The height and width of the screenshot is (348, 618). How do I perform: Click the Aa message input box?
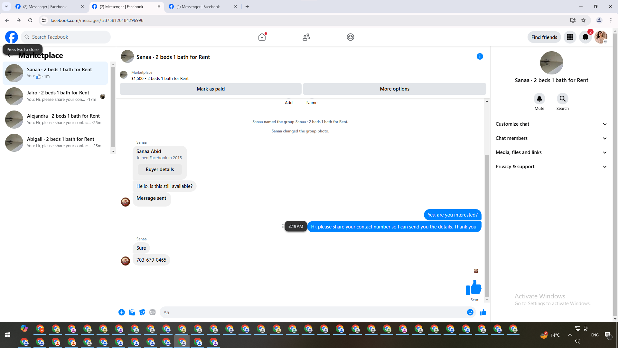tap(312, 312)
